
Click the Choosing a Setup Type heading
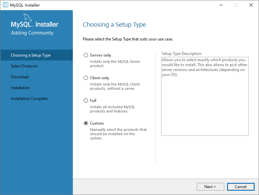tap(114, 25)
